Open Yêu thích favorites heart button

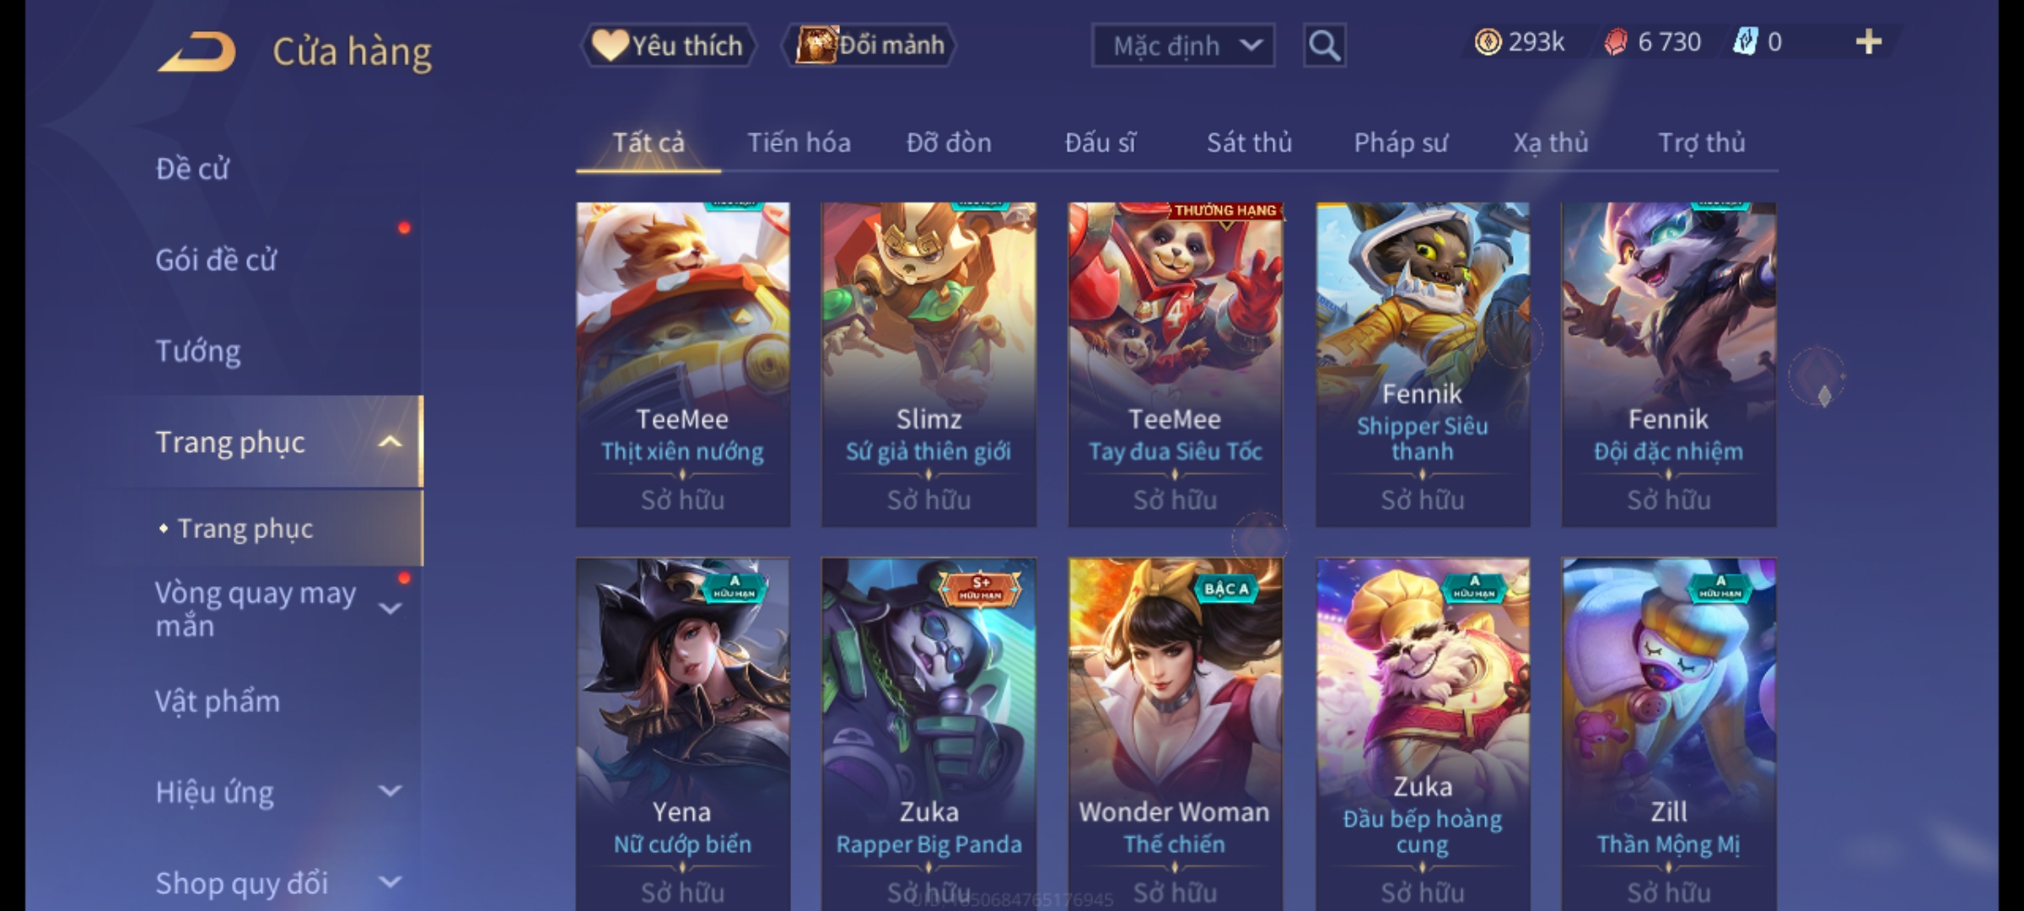668,46
